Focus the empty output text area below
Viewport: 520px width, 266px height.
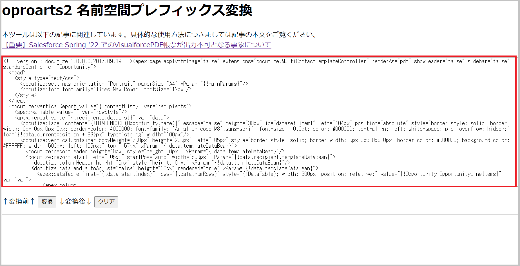260,239
